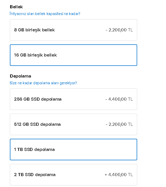Click the 512 GB option's -2.200,00 TL price

(119, 124)
